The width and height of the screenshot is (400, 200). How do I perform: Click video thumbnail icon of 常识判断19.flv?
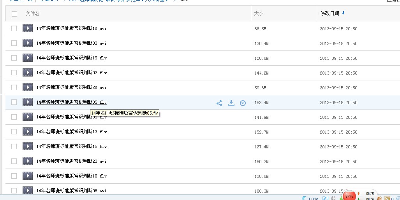pos(28,58)
